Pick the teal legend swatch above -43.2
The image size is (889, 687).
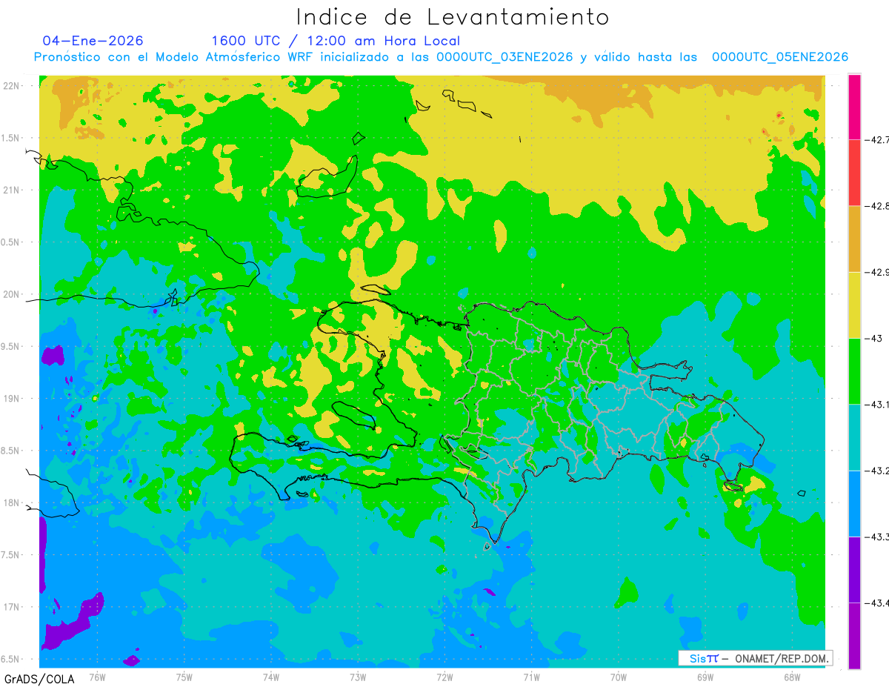pyautogui.click(x=854, y=437)
